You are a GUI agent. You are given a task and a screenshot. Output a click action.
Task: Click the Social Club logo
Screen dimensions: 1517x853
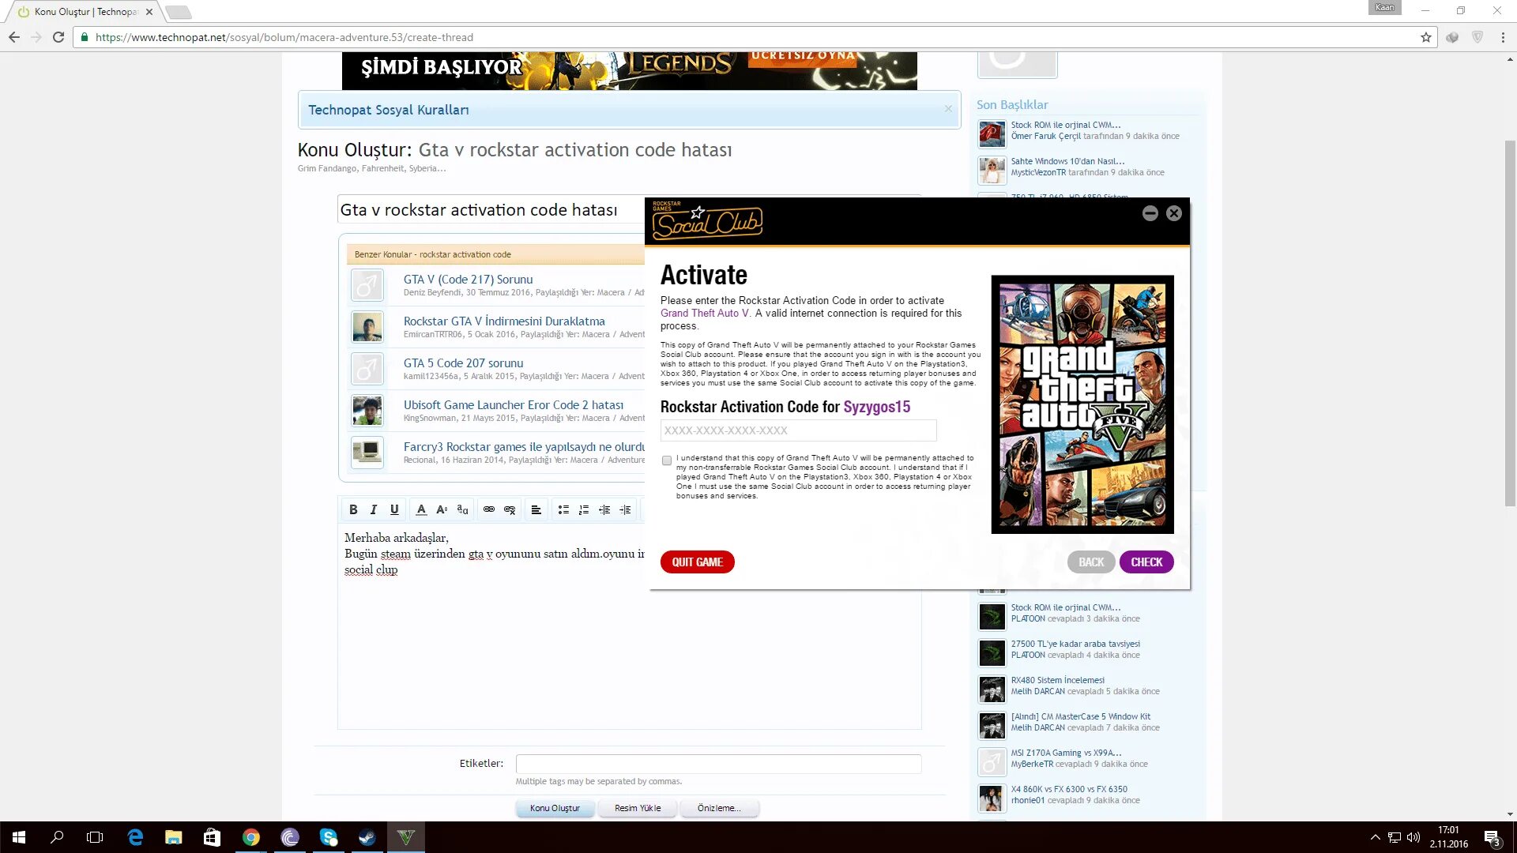(707, 220)
